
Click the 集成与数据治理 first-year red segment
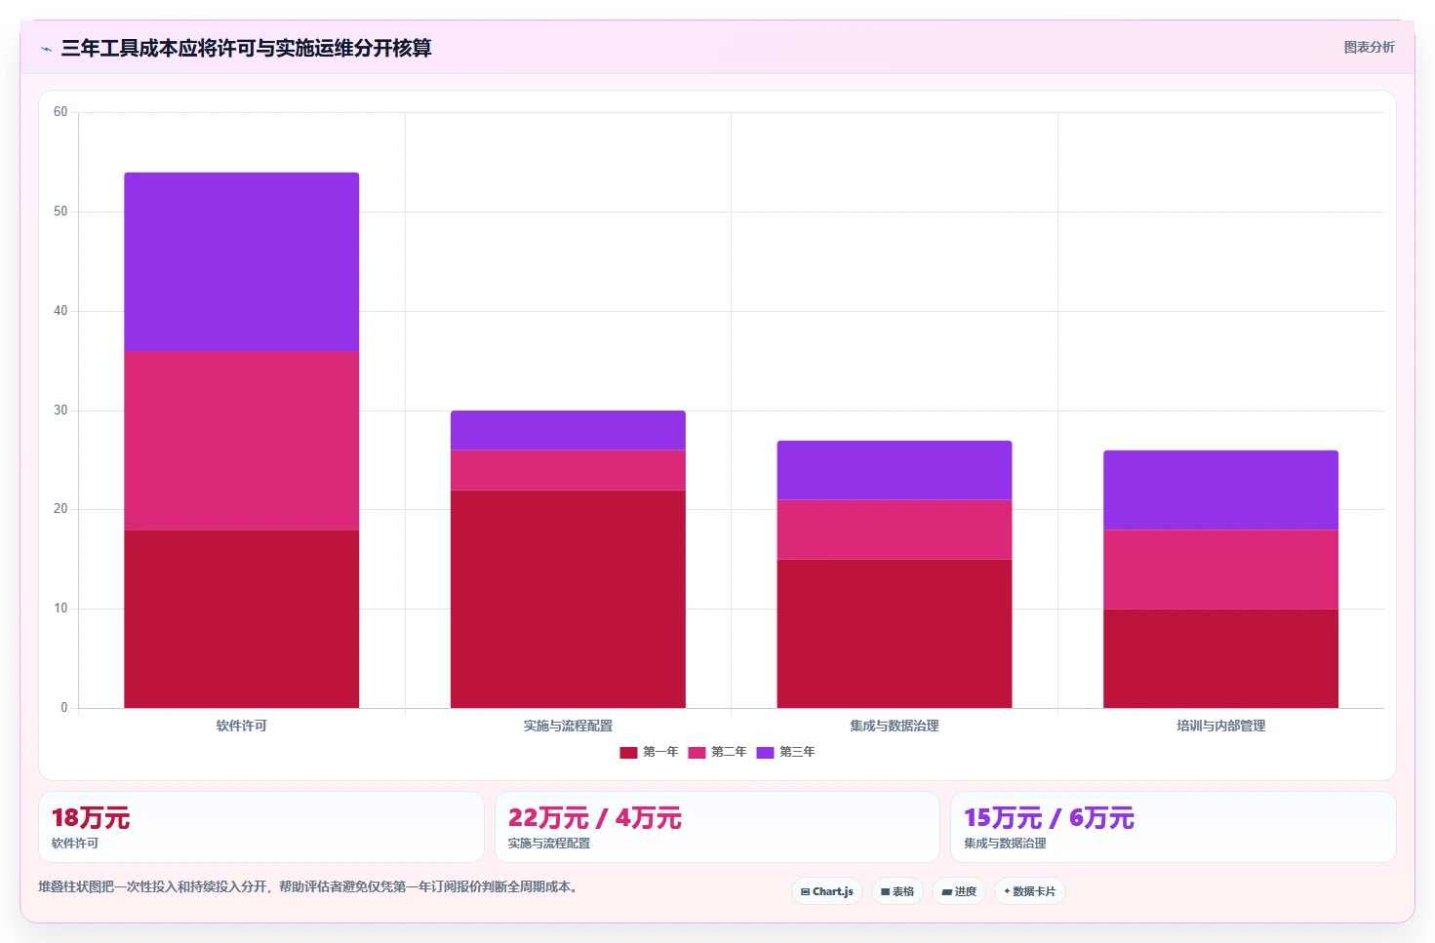click(895, 633)
